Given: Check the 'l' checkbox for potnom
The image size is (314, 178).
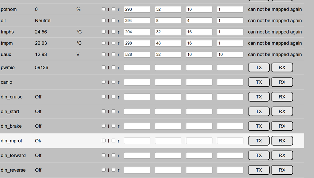Looking at the screenshot, I should pos(104,9).
